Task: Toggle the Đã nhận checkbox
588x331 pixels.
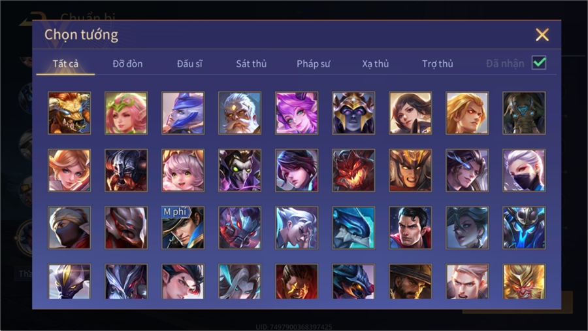Action: pyautogui.click(x=539, y=63)
